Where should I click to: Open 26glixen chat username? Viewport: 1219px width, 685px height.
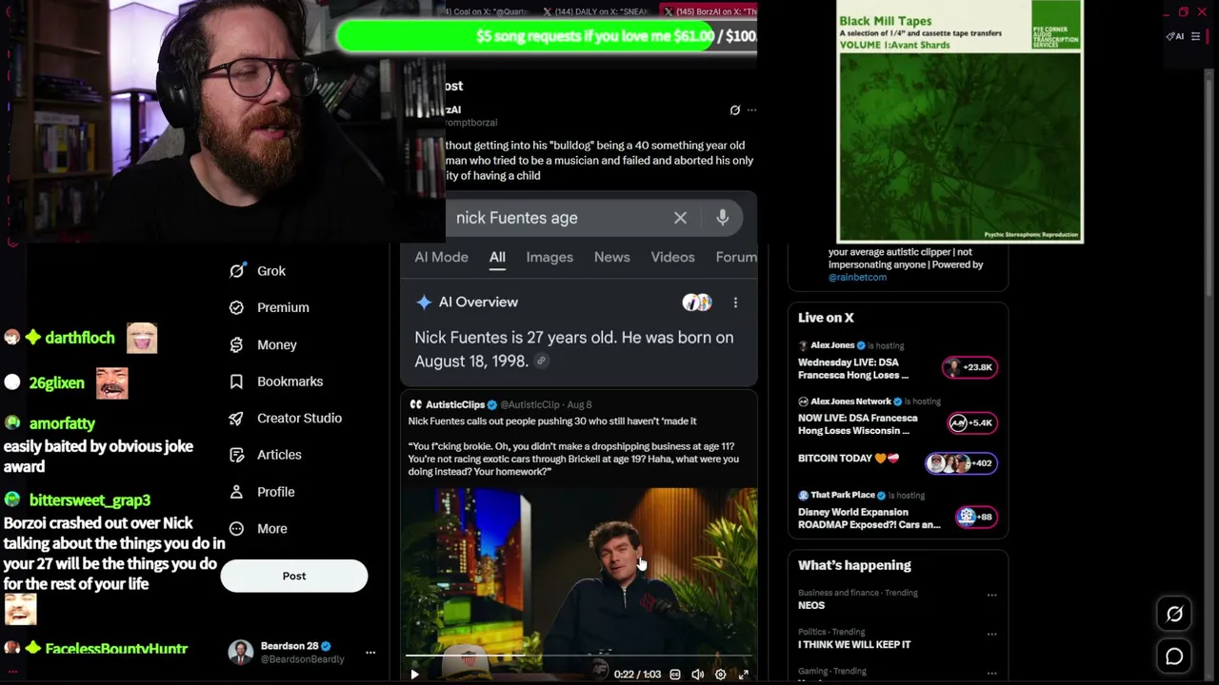pyautogui.click(x=56, y=382)
